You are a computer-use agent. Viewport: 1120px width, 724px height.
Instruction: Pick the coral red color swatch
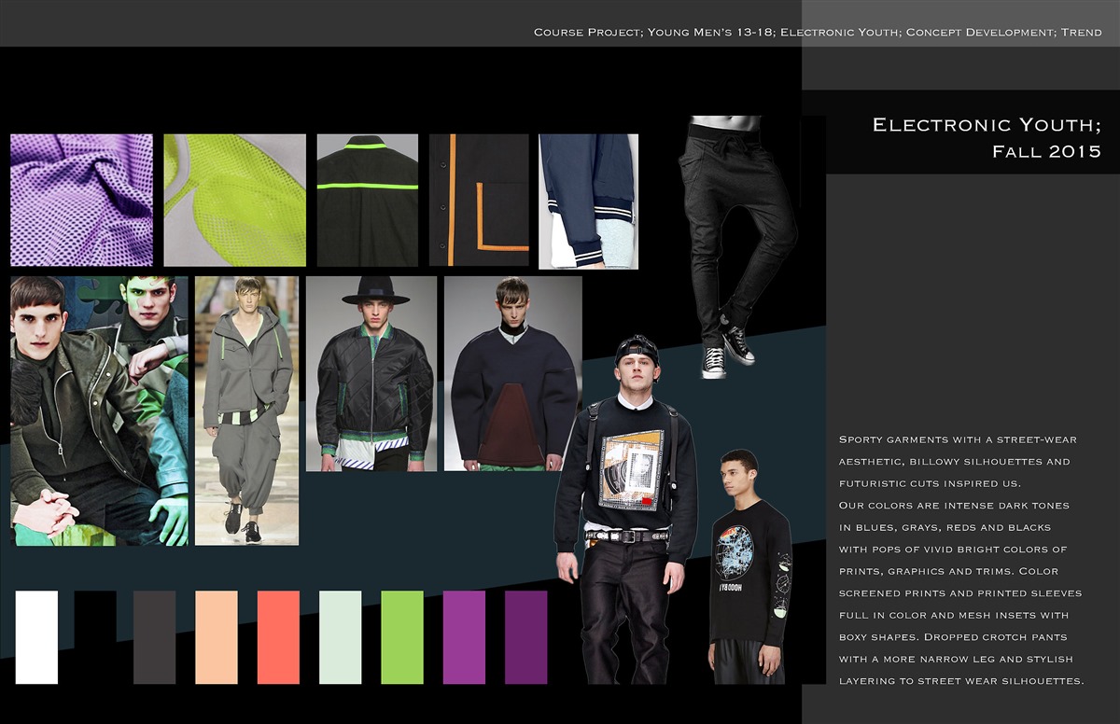(x=278, y=637)
